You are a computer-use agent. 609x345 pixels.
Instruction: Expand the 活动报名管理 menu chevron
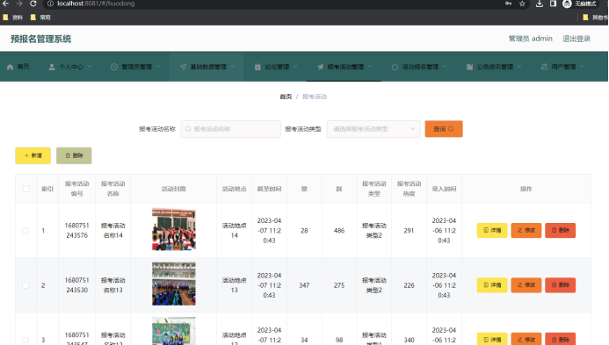[445, 67]
